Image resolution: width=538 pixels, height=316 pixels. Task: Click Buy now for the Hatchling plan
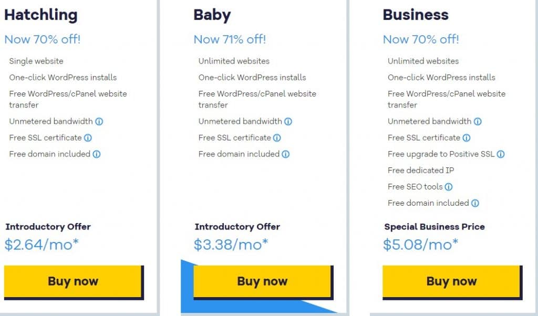pyautogui.click(x=73, y=281)
